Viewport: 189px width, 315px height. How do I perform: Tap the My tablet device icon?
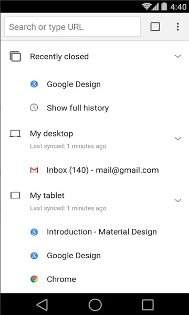tap(15, 195)
